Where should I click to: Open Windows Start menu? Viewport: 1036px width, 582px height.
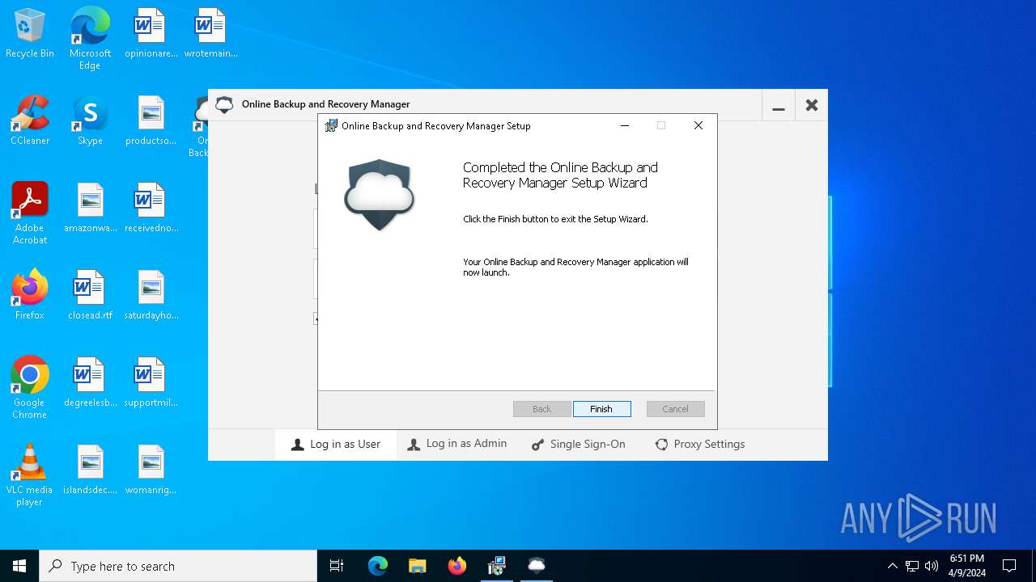pyautogui.click(x=19, y=566)
